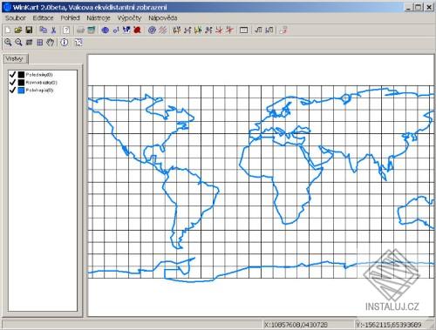Uncheck the blue Pobřeží layer checkmark
The image size is (436, 330).
tap(12, 91)
